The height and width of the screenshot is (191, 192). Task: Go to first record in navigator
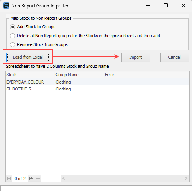[9, 179]
